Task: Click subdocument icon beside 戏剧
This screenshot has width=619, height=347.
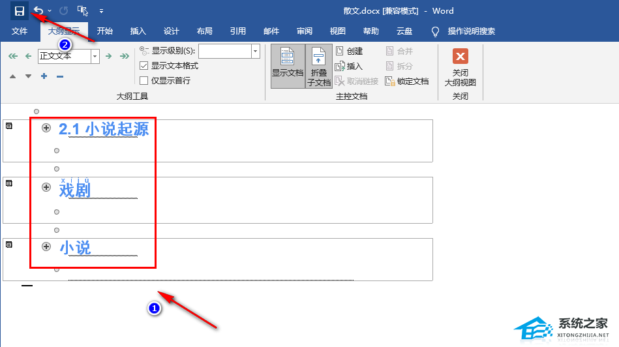Action: [9, 183]
